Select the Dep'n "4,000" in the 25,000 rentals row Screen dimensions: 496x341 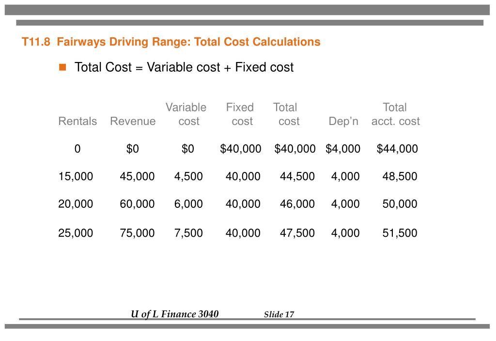pyautogui.click(x=345, y=233)
